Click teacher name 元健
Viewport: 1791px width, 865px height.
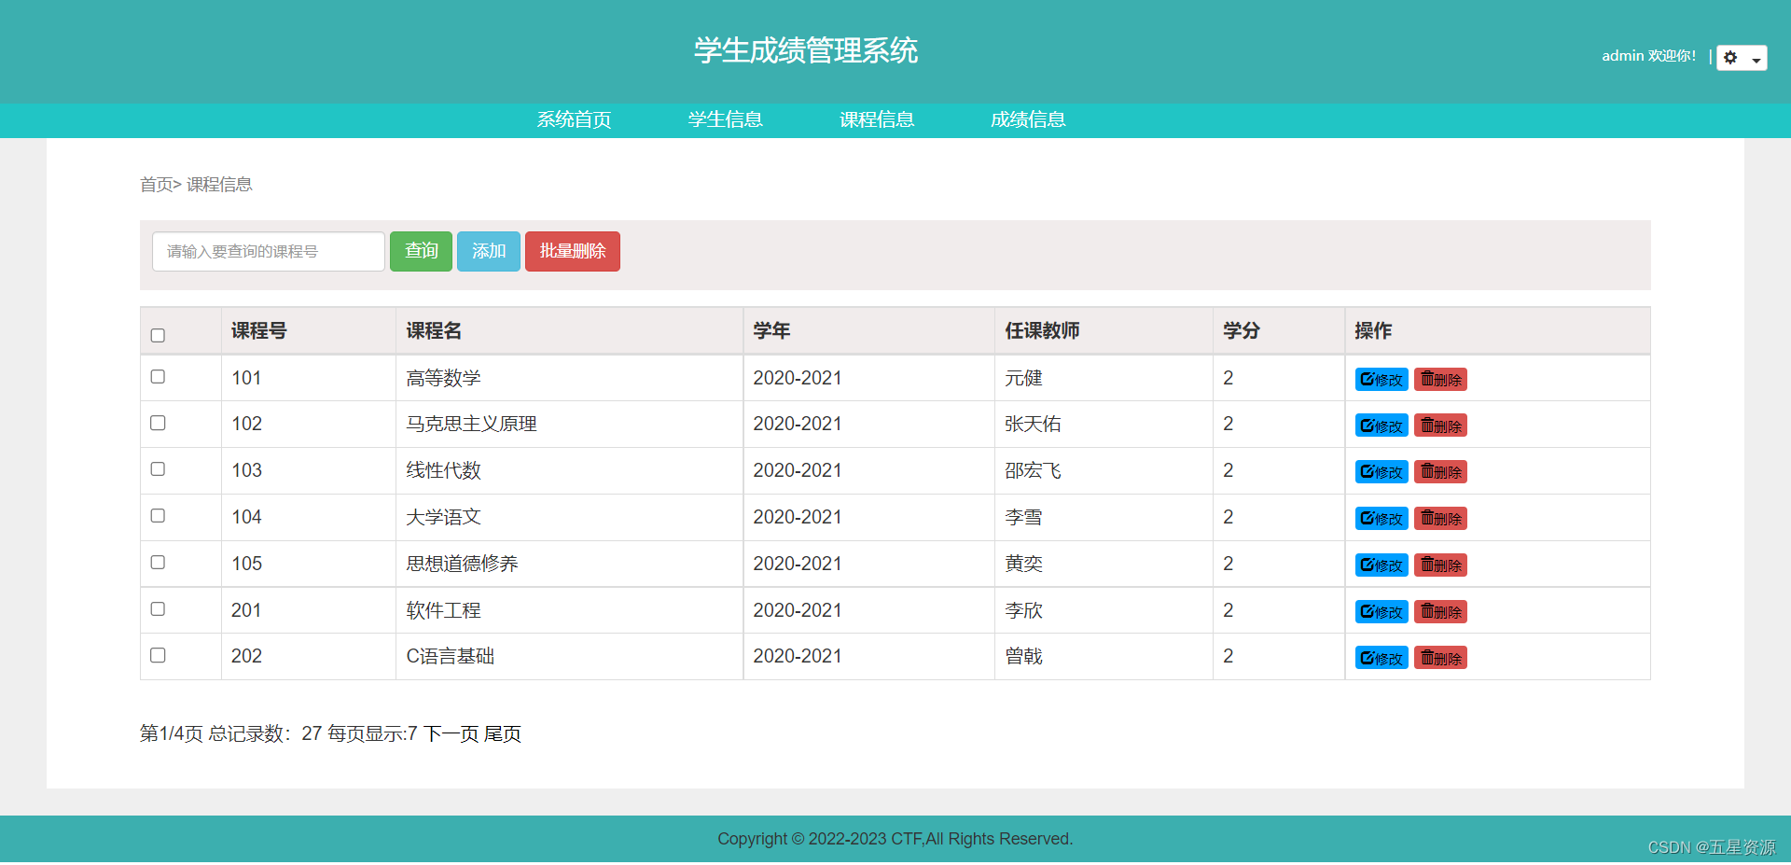pyautogui.click(x=1023, y=378)
